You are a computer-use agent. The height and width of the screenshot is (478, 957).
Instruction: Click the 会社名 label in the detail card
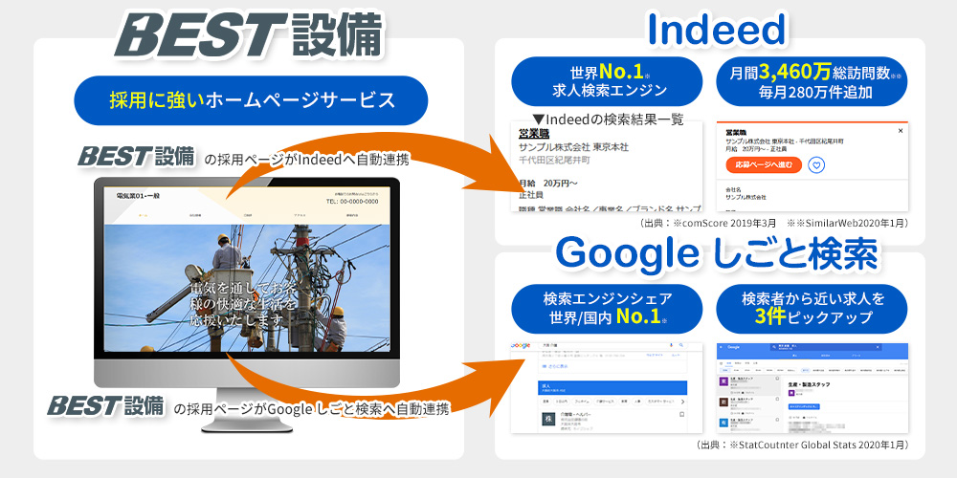[x=734, y=190]
